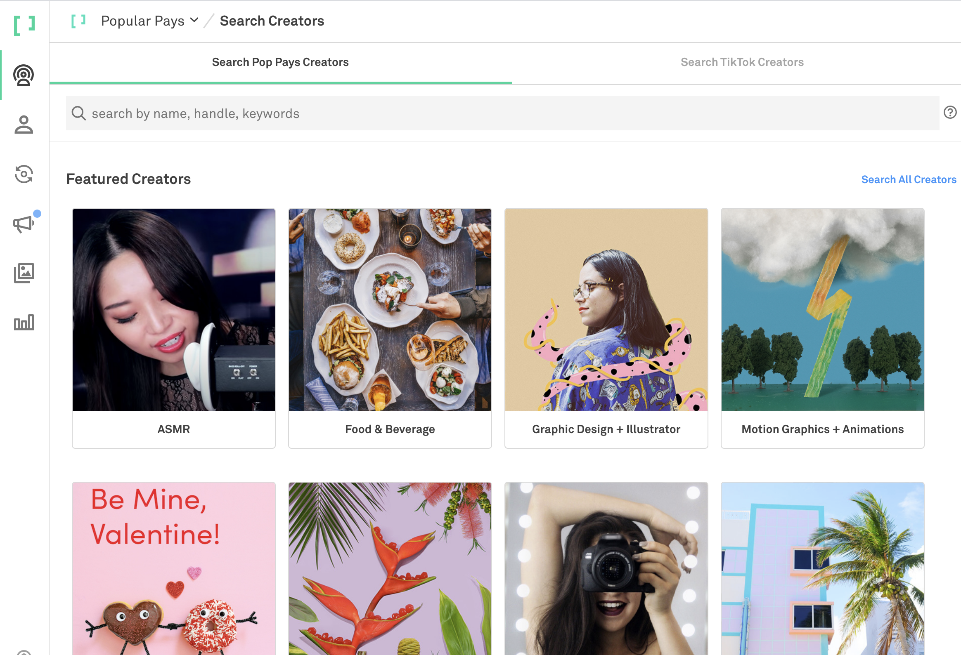This screenshot has height=655, width=961.
Task: Click the Search All Creators link
Action: point(909,179)
